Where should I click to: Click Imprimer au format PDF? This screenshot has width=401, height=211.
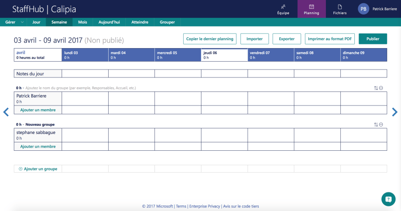pos(330,39)
